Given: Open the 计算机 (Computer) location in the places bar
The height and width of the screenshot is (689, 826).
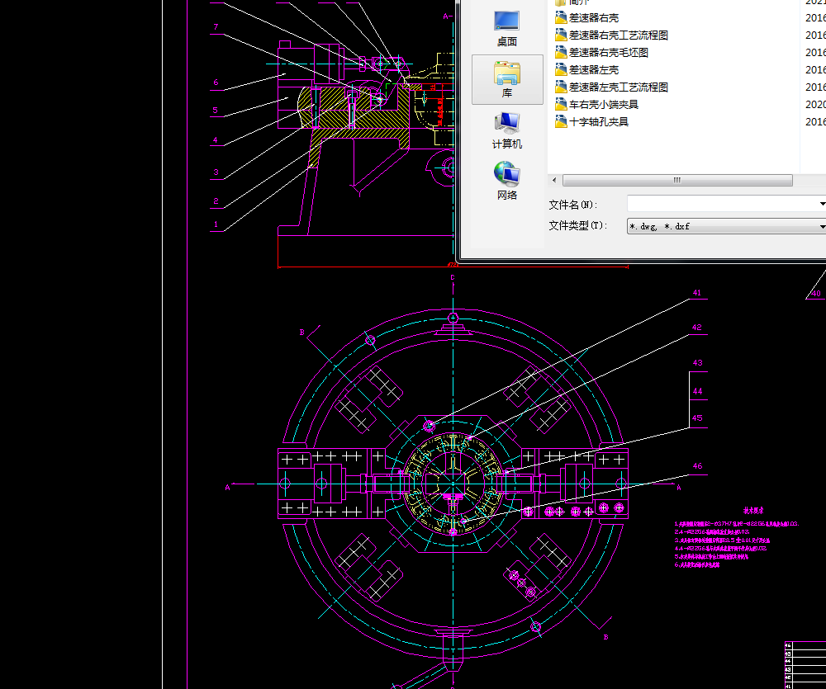Looking at the screenshot, I should pyautogui.click(x=507, y=130).
